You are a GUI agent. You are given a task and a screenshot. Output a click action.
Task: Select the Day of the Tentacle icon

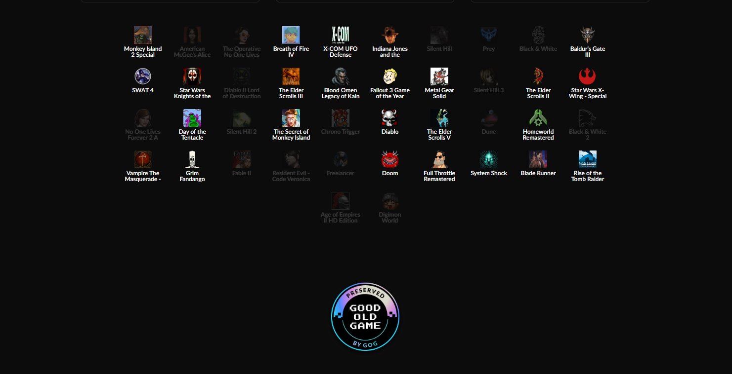click(192, 118)
